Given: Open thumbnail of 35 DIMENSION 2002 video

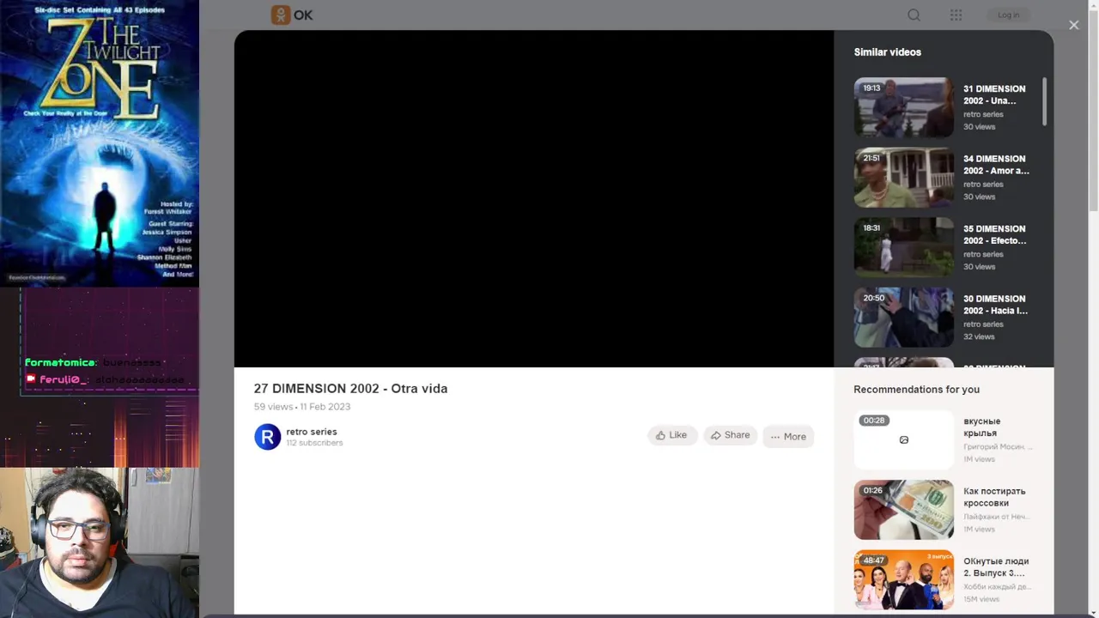Looking at the screenshot, I should 903,247.
